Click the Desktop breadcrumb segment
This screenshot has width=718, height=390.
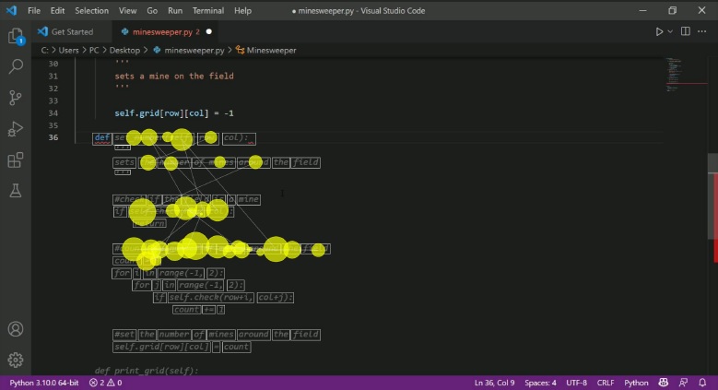[124, 51]
